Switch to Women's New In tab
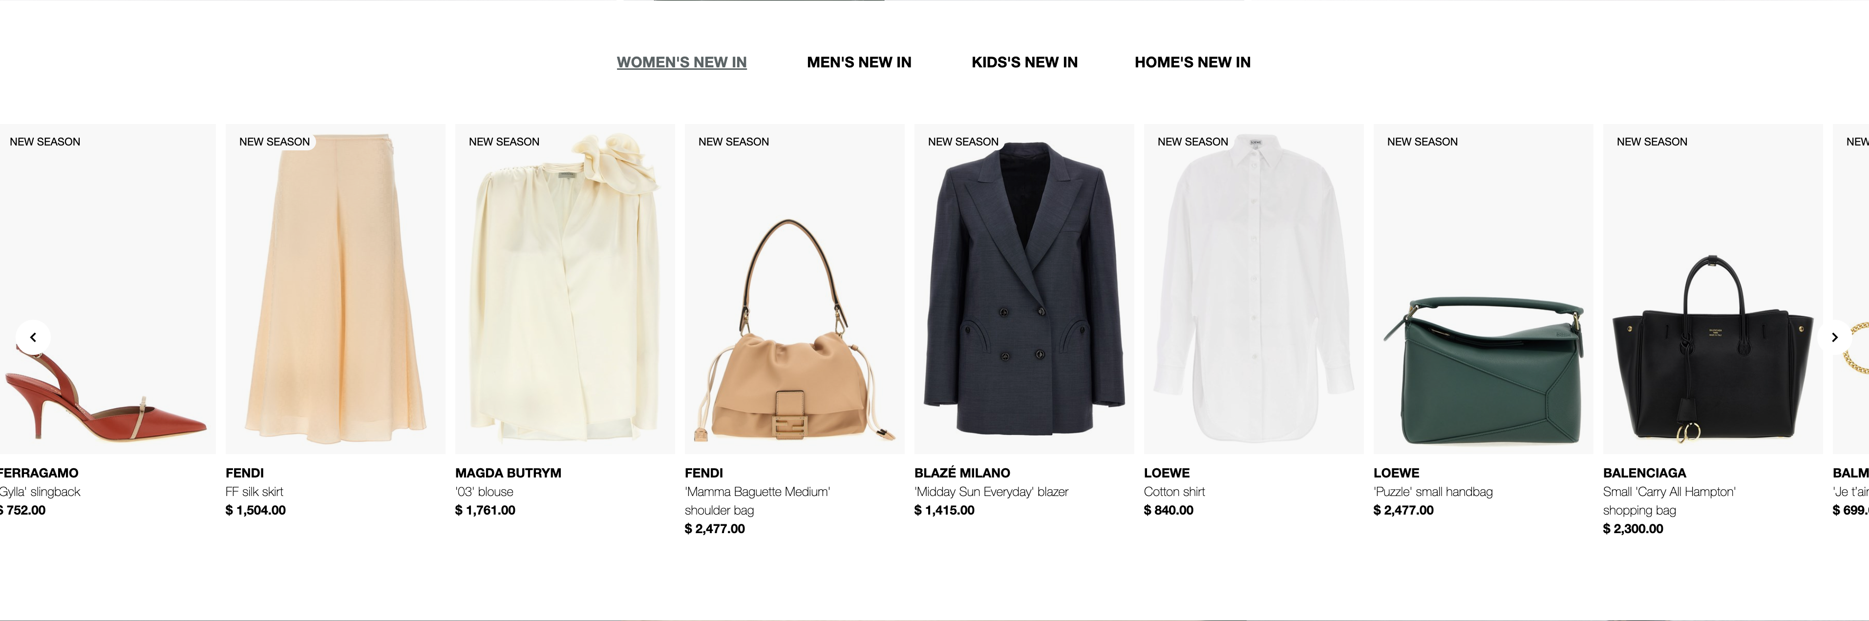Screen dimensions: 1869x621 click(681, 62)
